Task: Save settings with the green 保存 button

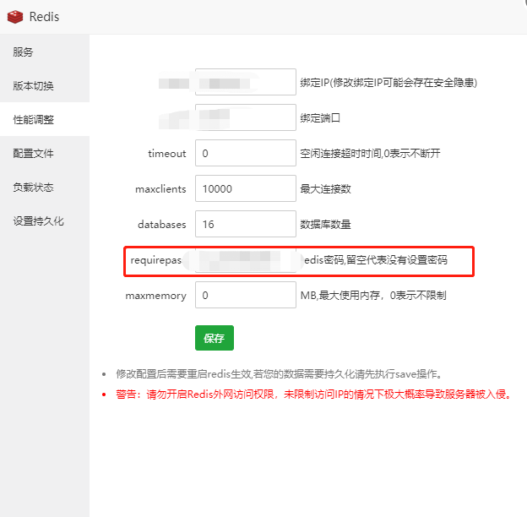Action: 215,338
